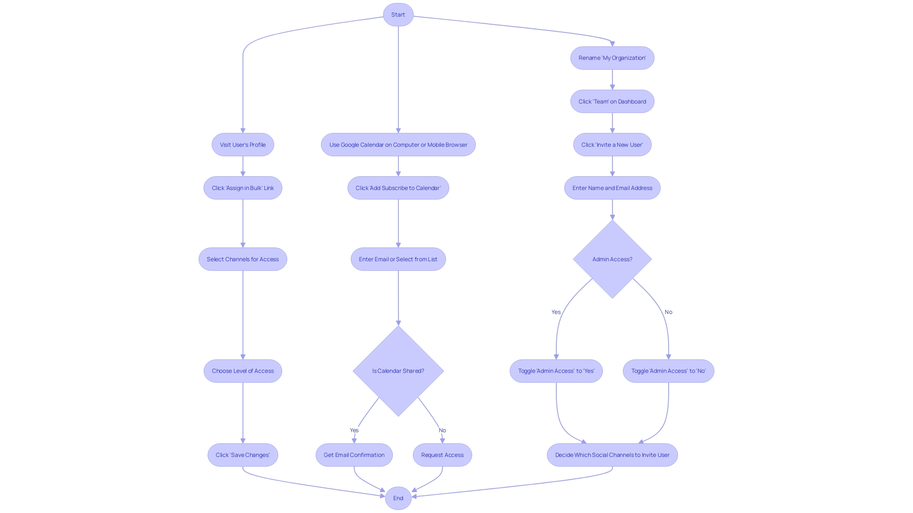Viewport: 913px width, 513px height.
Task: Select 'Click Invite a New User' step node
Action: 612,145
